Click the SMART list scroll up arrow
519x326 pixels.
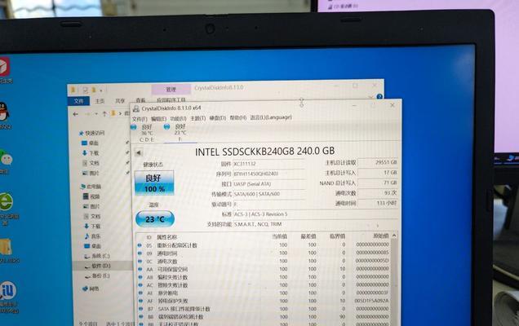(x=394, y=236)
